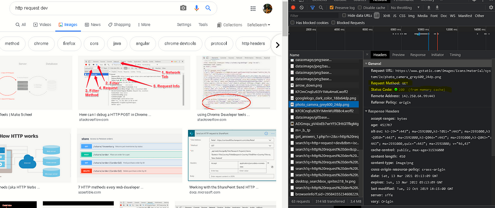This screenshot has width=495, height=208.
Task: Open Google search Tools link
Action: pos(203,25)
